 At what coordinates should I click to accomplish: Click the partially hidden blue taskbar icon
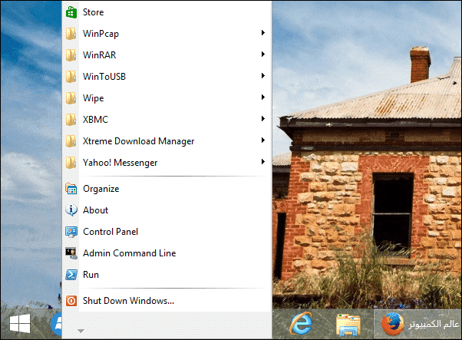point(55,325)
